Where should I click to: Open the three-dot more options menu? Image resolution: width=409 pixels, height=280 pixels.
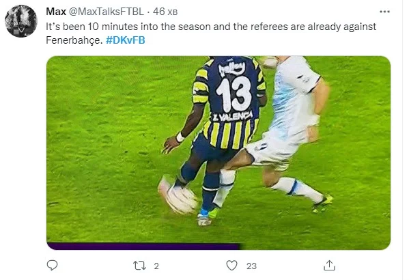[x=384, y=12]
